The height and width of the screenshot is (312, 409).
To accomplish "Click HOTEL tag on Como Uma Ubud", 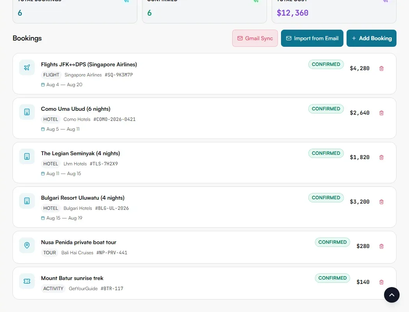I will 51,119.
